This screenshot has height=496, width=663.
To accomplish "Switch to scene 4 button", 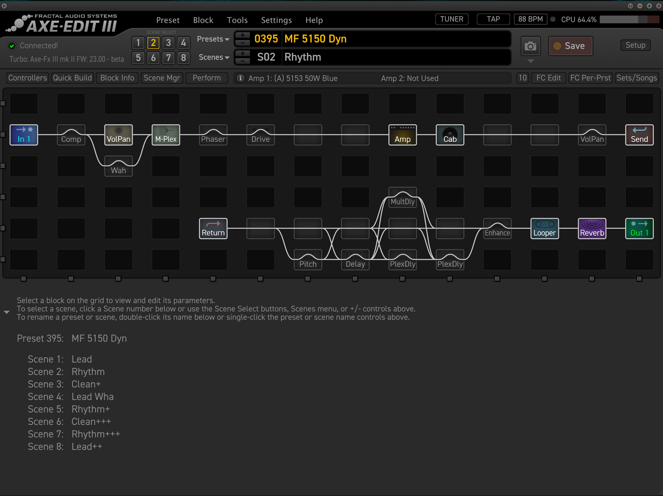I will (184, 43).
